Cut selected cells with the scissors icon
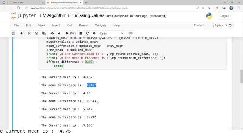The height and width of the screenshot is (136, 243). 30,33
